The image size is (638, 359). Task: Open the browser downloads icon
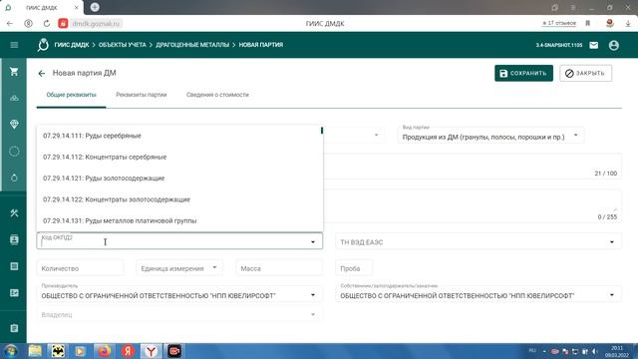[x=628, y=24]
